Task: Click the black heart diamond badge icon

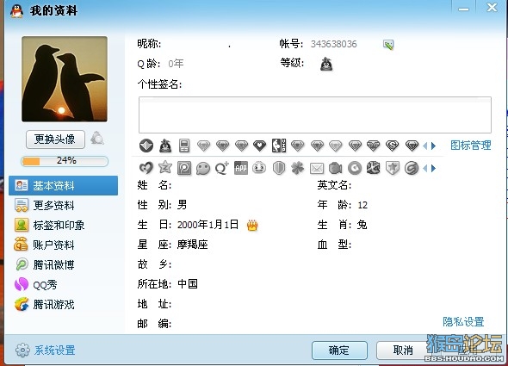Action: (259, 146)
